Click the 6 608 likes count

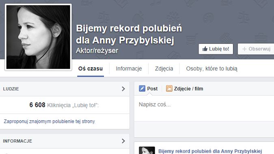pyautogui.click(x=37, y=105)
